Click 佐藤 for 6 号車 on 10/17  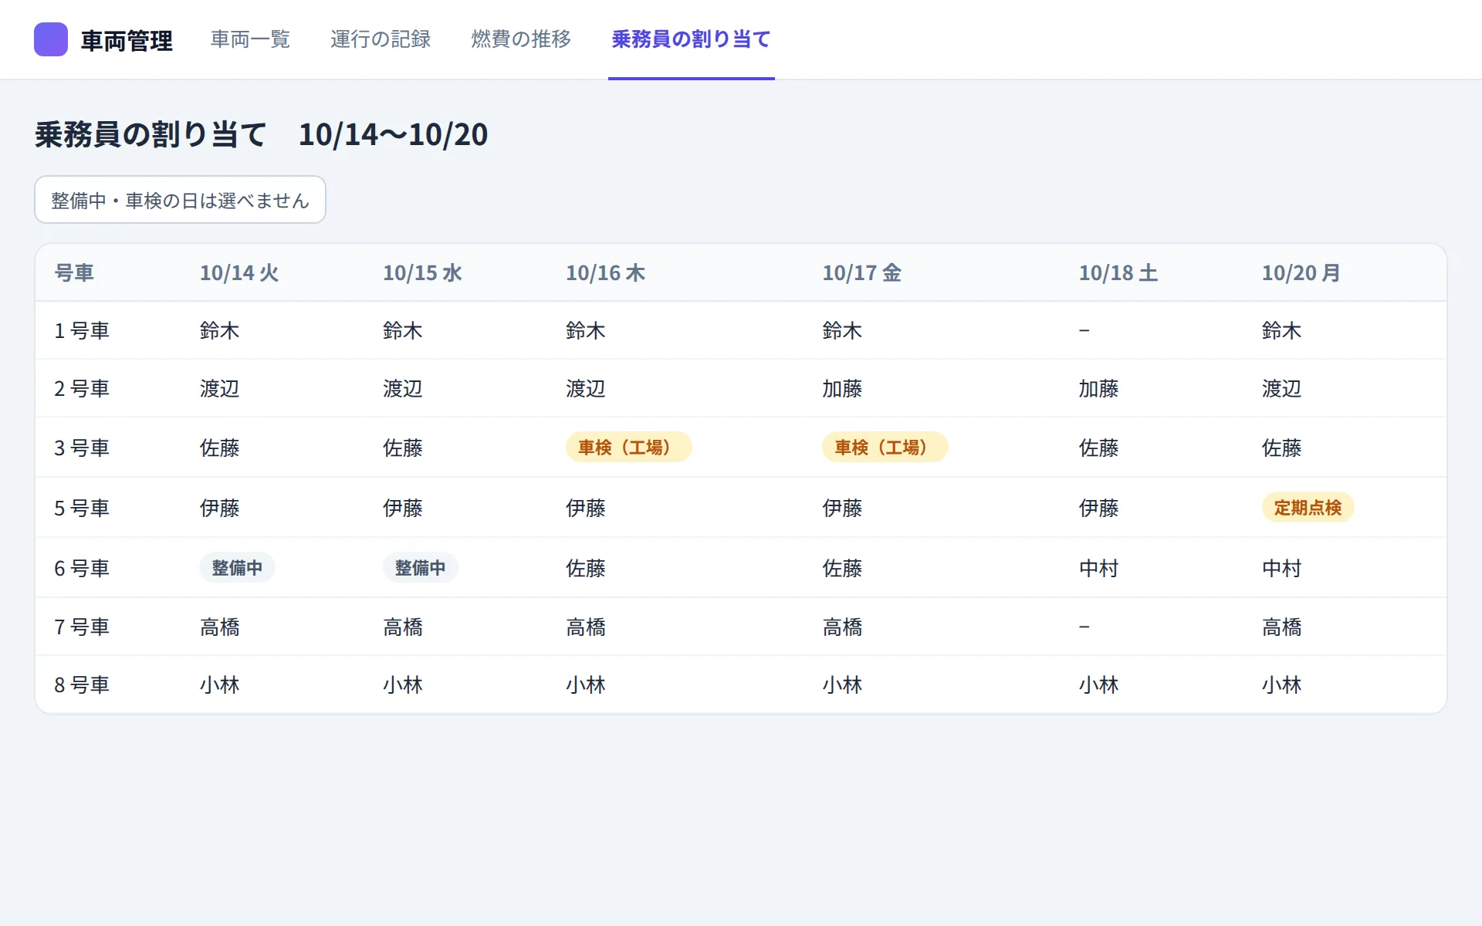(x=842, y=569)
